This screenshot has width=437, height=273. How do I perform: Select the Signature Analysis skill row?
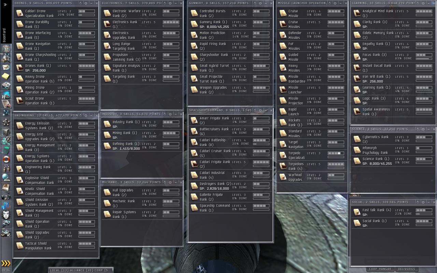click(x=142, y=68)
